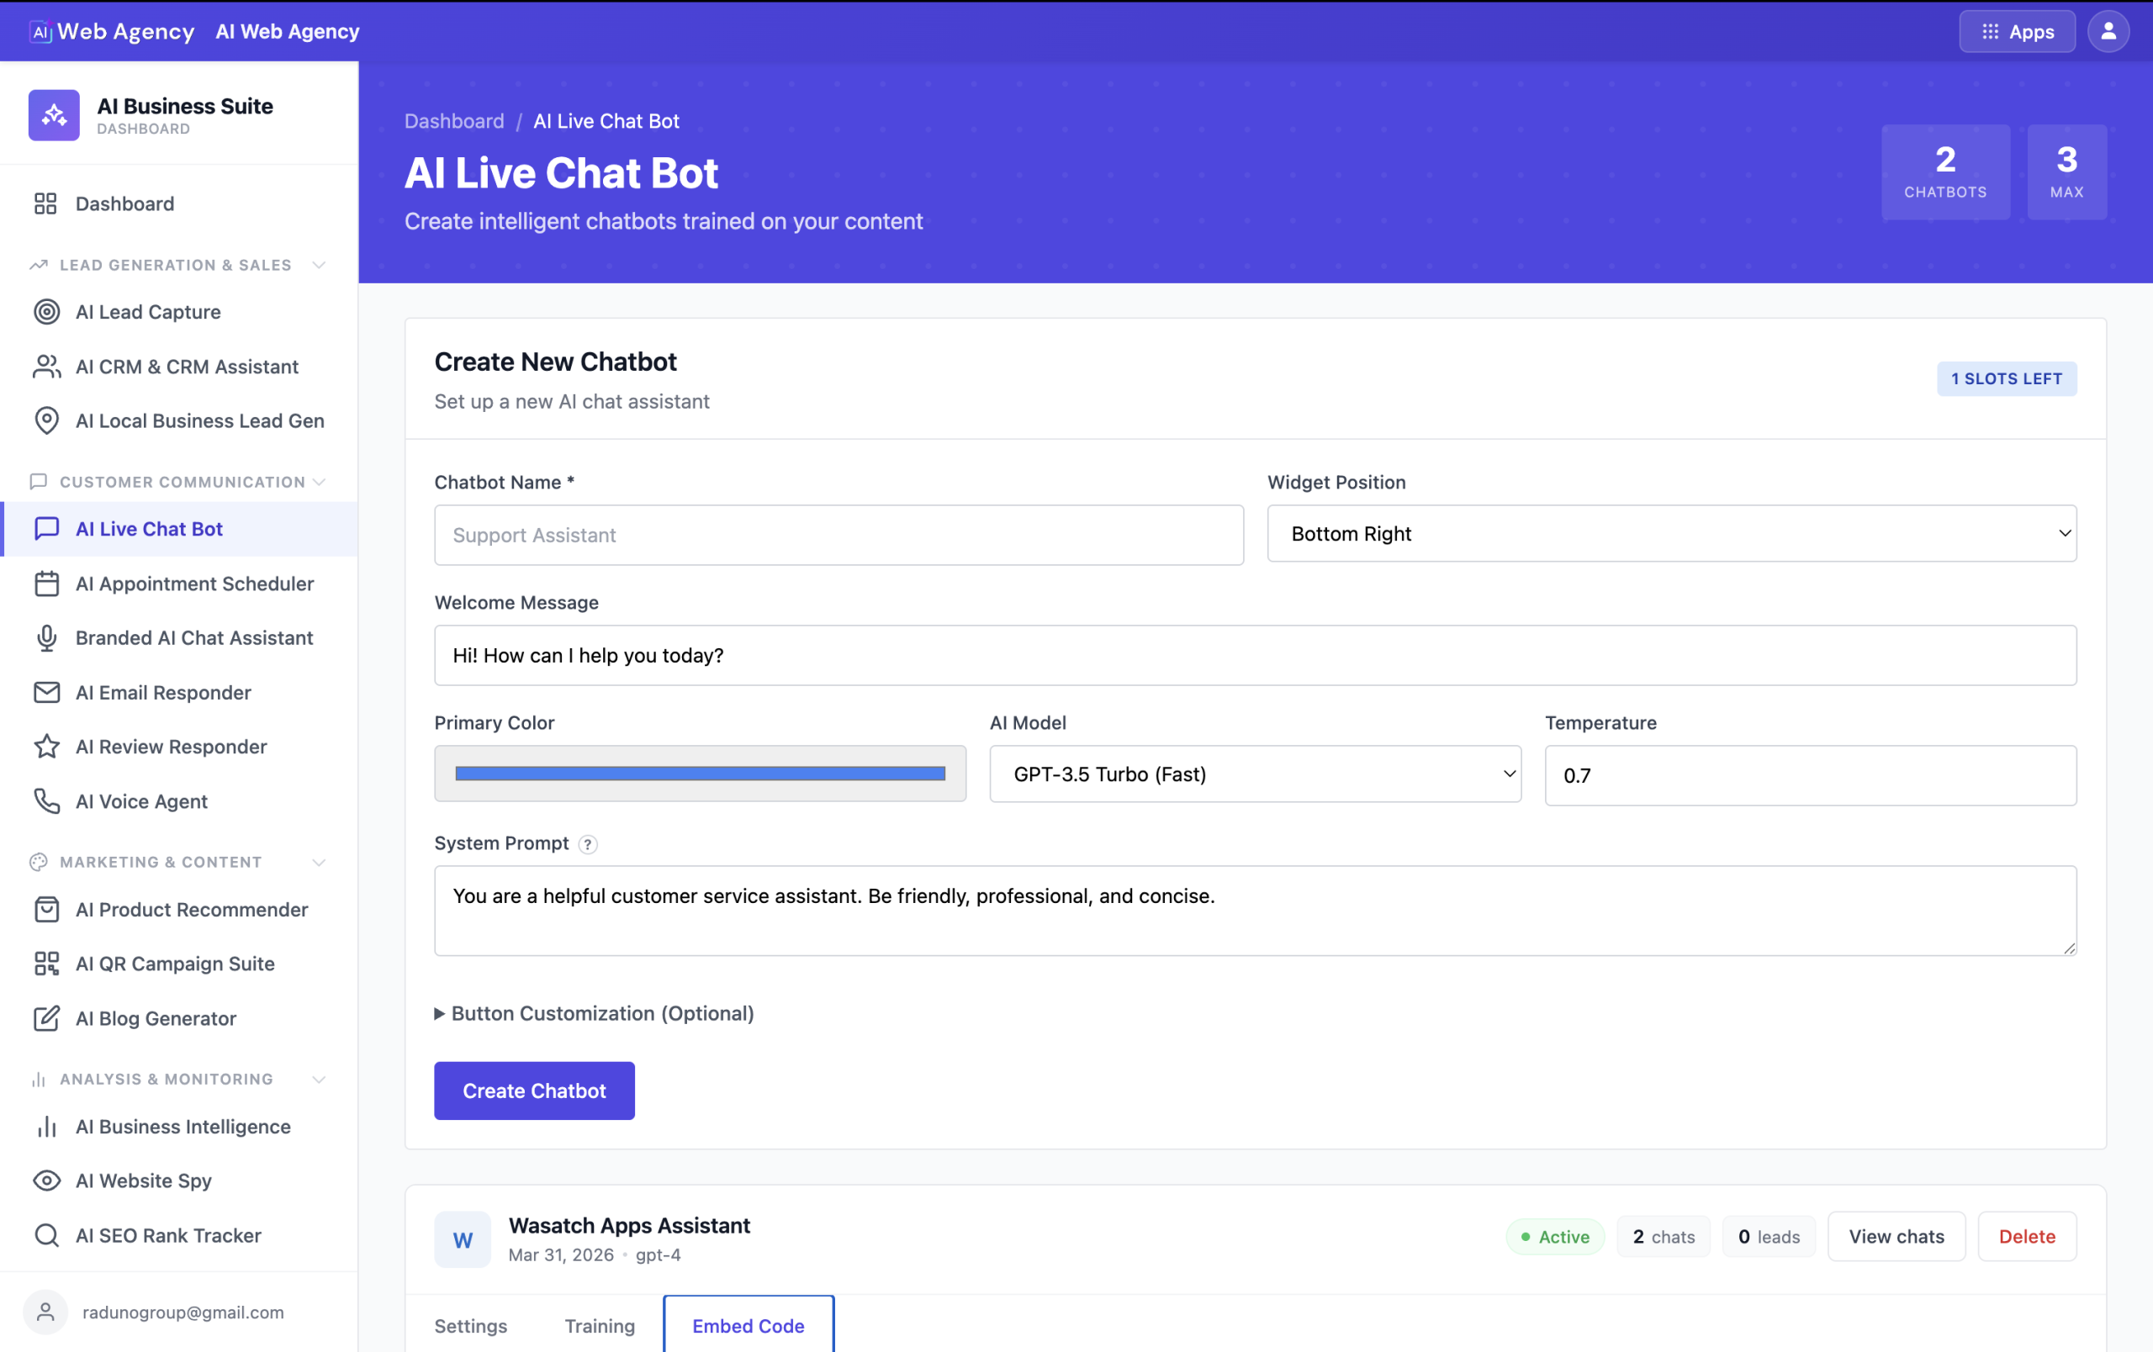
Task: Follow the Dashboard breadcrumb link
Action: [454, 120]
